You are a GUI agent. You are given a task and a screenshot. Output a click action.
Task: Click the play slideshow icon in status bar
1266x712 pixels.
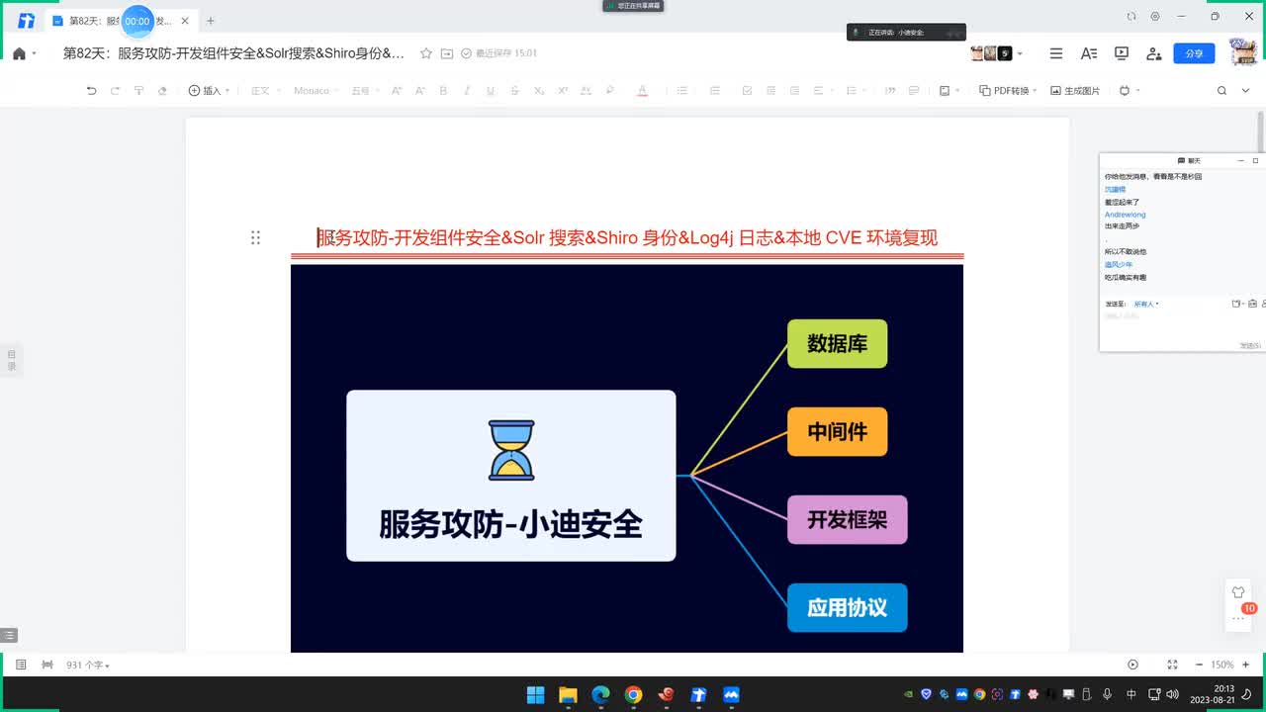1133,666
